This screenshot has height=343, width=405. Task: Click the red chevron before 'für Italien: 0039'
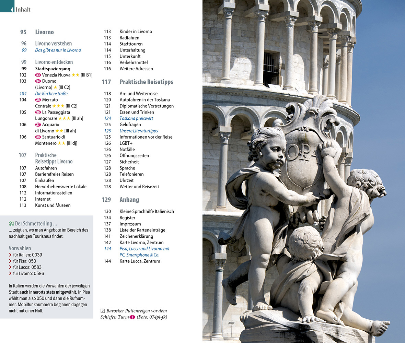coord(10,255)
